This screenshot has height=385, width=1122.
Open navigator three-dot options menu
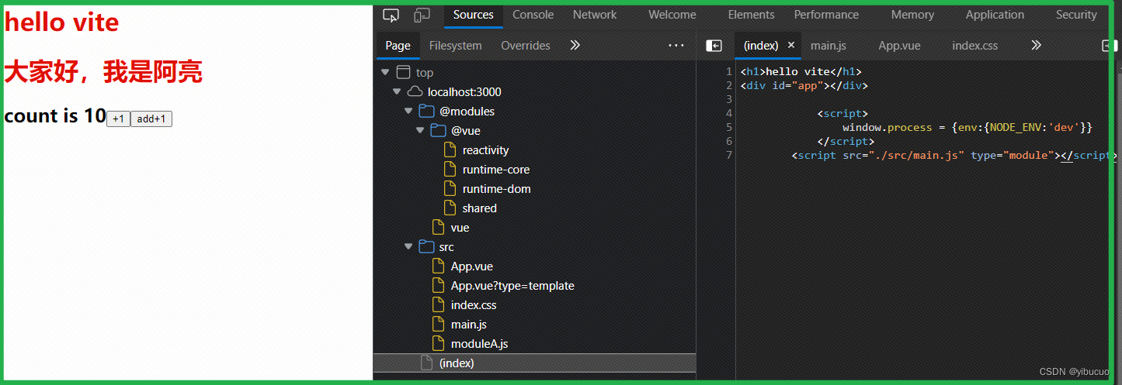coord(676,46)
